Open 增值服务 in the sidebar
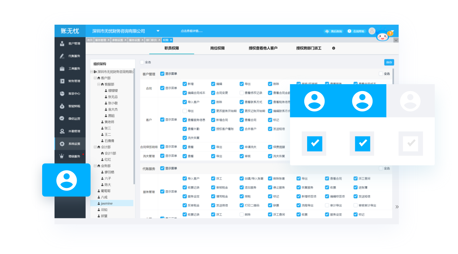The width and height of the screenshot is (458, 254). pos(70,156)
